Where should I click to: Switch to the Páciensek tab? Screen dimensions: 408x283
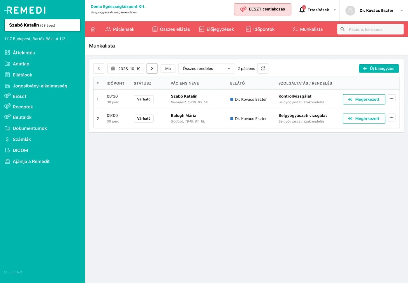(x=120, y=29)
